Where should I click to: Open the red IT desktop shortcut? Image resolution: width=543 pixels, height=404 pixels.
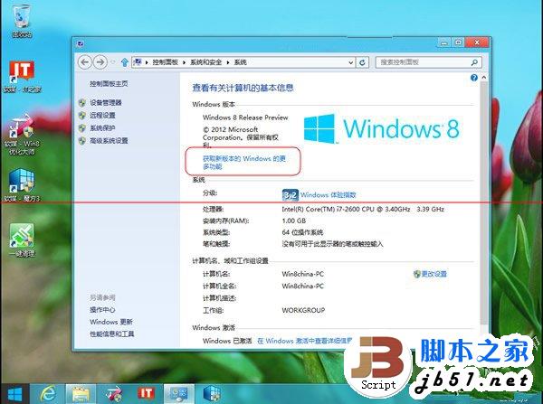tap(22, 75)
